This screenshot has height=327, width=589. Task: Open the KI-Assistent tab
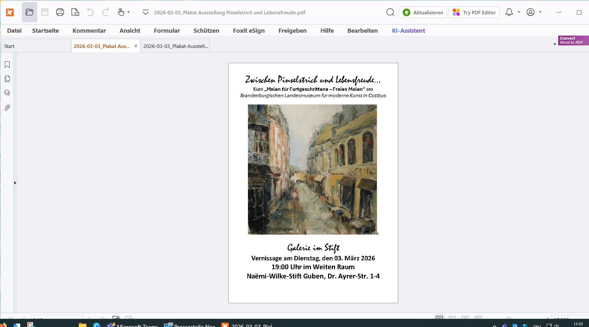408,30
